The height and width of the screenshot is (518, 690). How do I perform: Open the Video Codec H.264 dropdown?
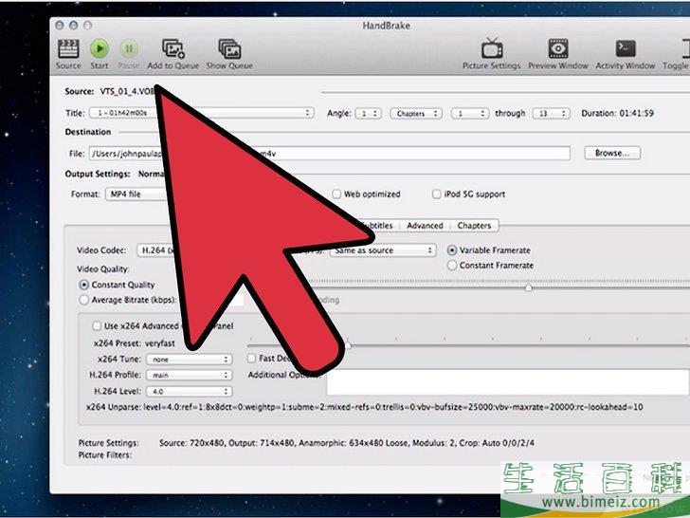tap(154, 250)
